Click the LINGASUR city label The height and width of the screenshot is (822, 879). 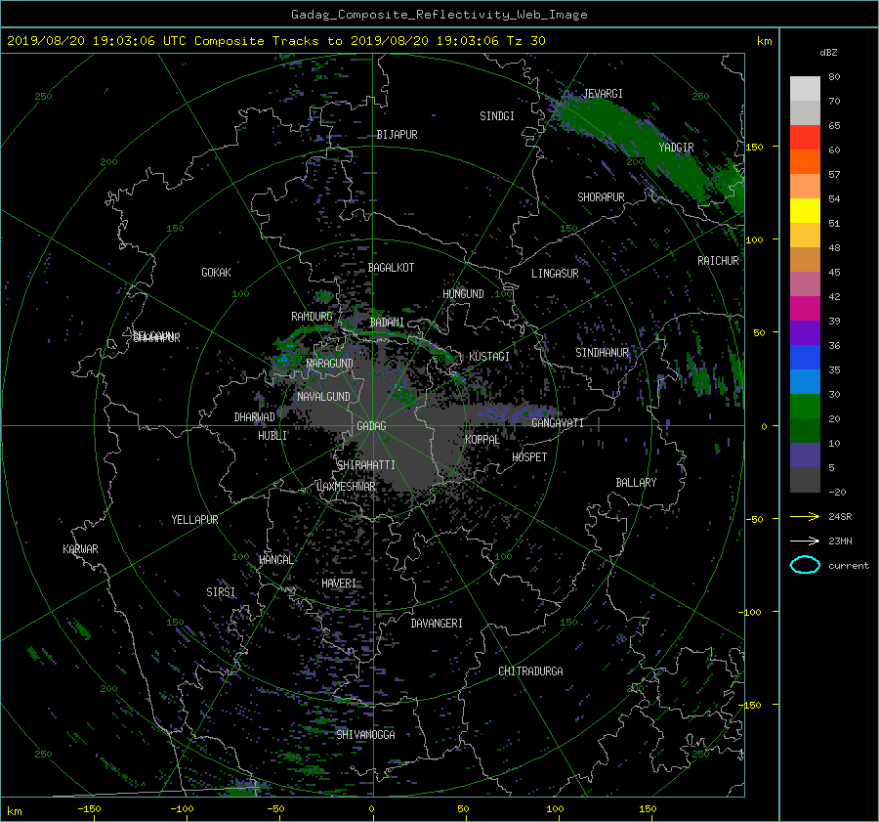click(555, 274)
